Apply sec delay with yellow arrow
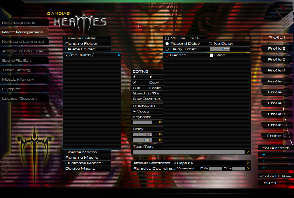This screenshot has height=198, width=294. [x=160, y=140]
